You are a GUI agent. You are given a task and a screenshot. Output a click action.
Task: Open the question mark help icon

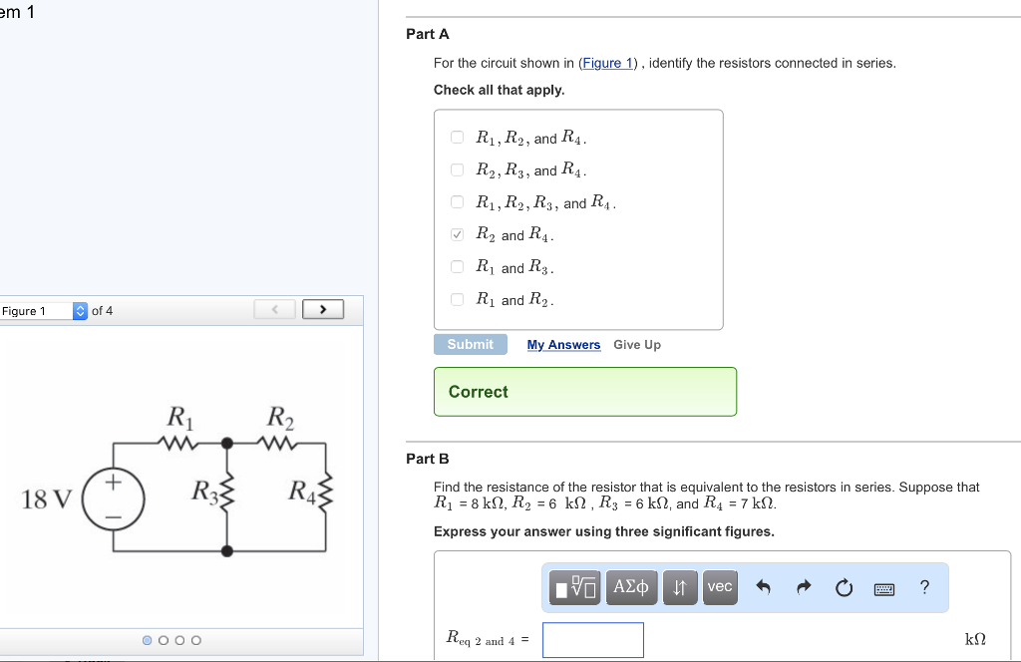pos(924,587)
